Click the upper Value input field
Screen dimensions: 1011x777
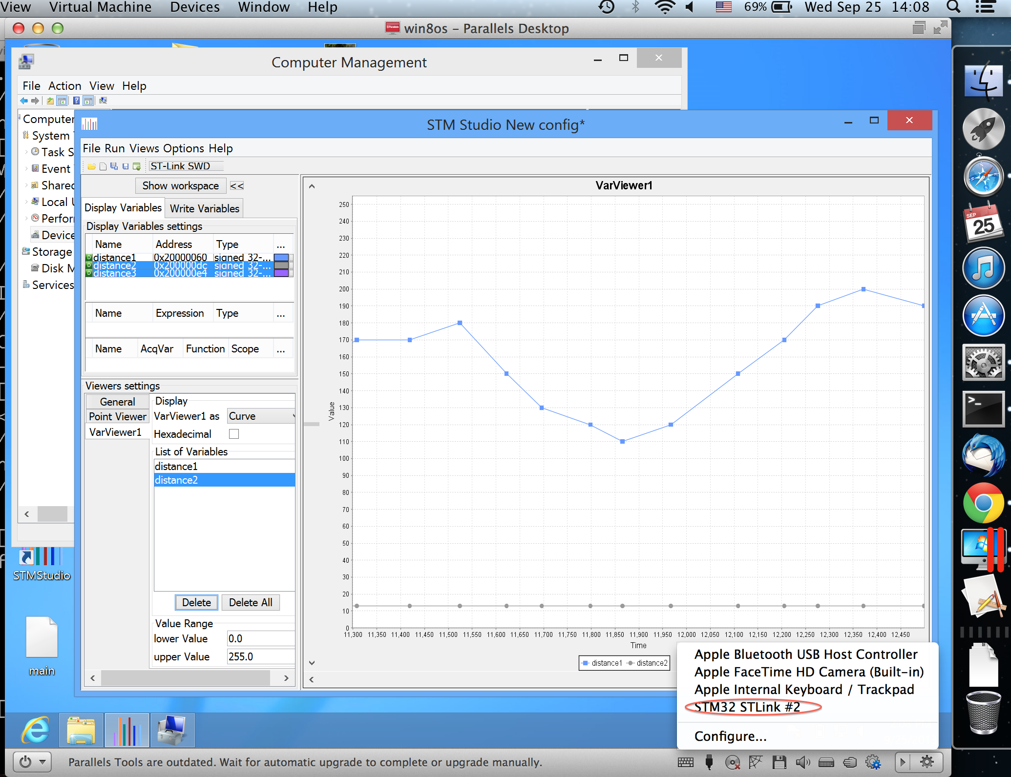tap(261, 657)
